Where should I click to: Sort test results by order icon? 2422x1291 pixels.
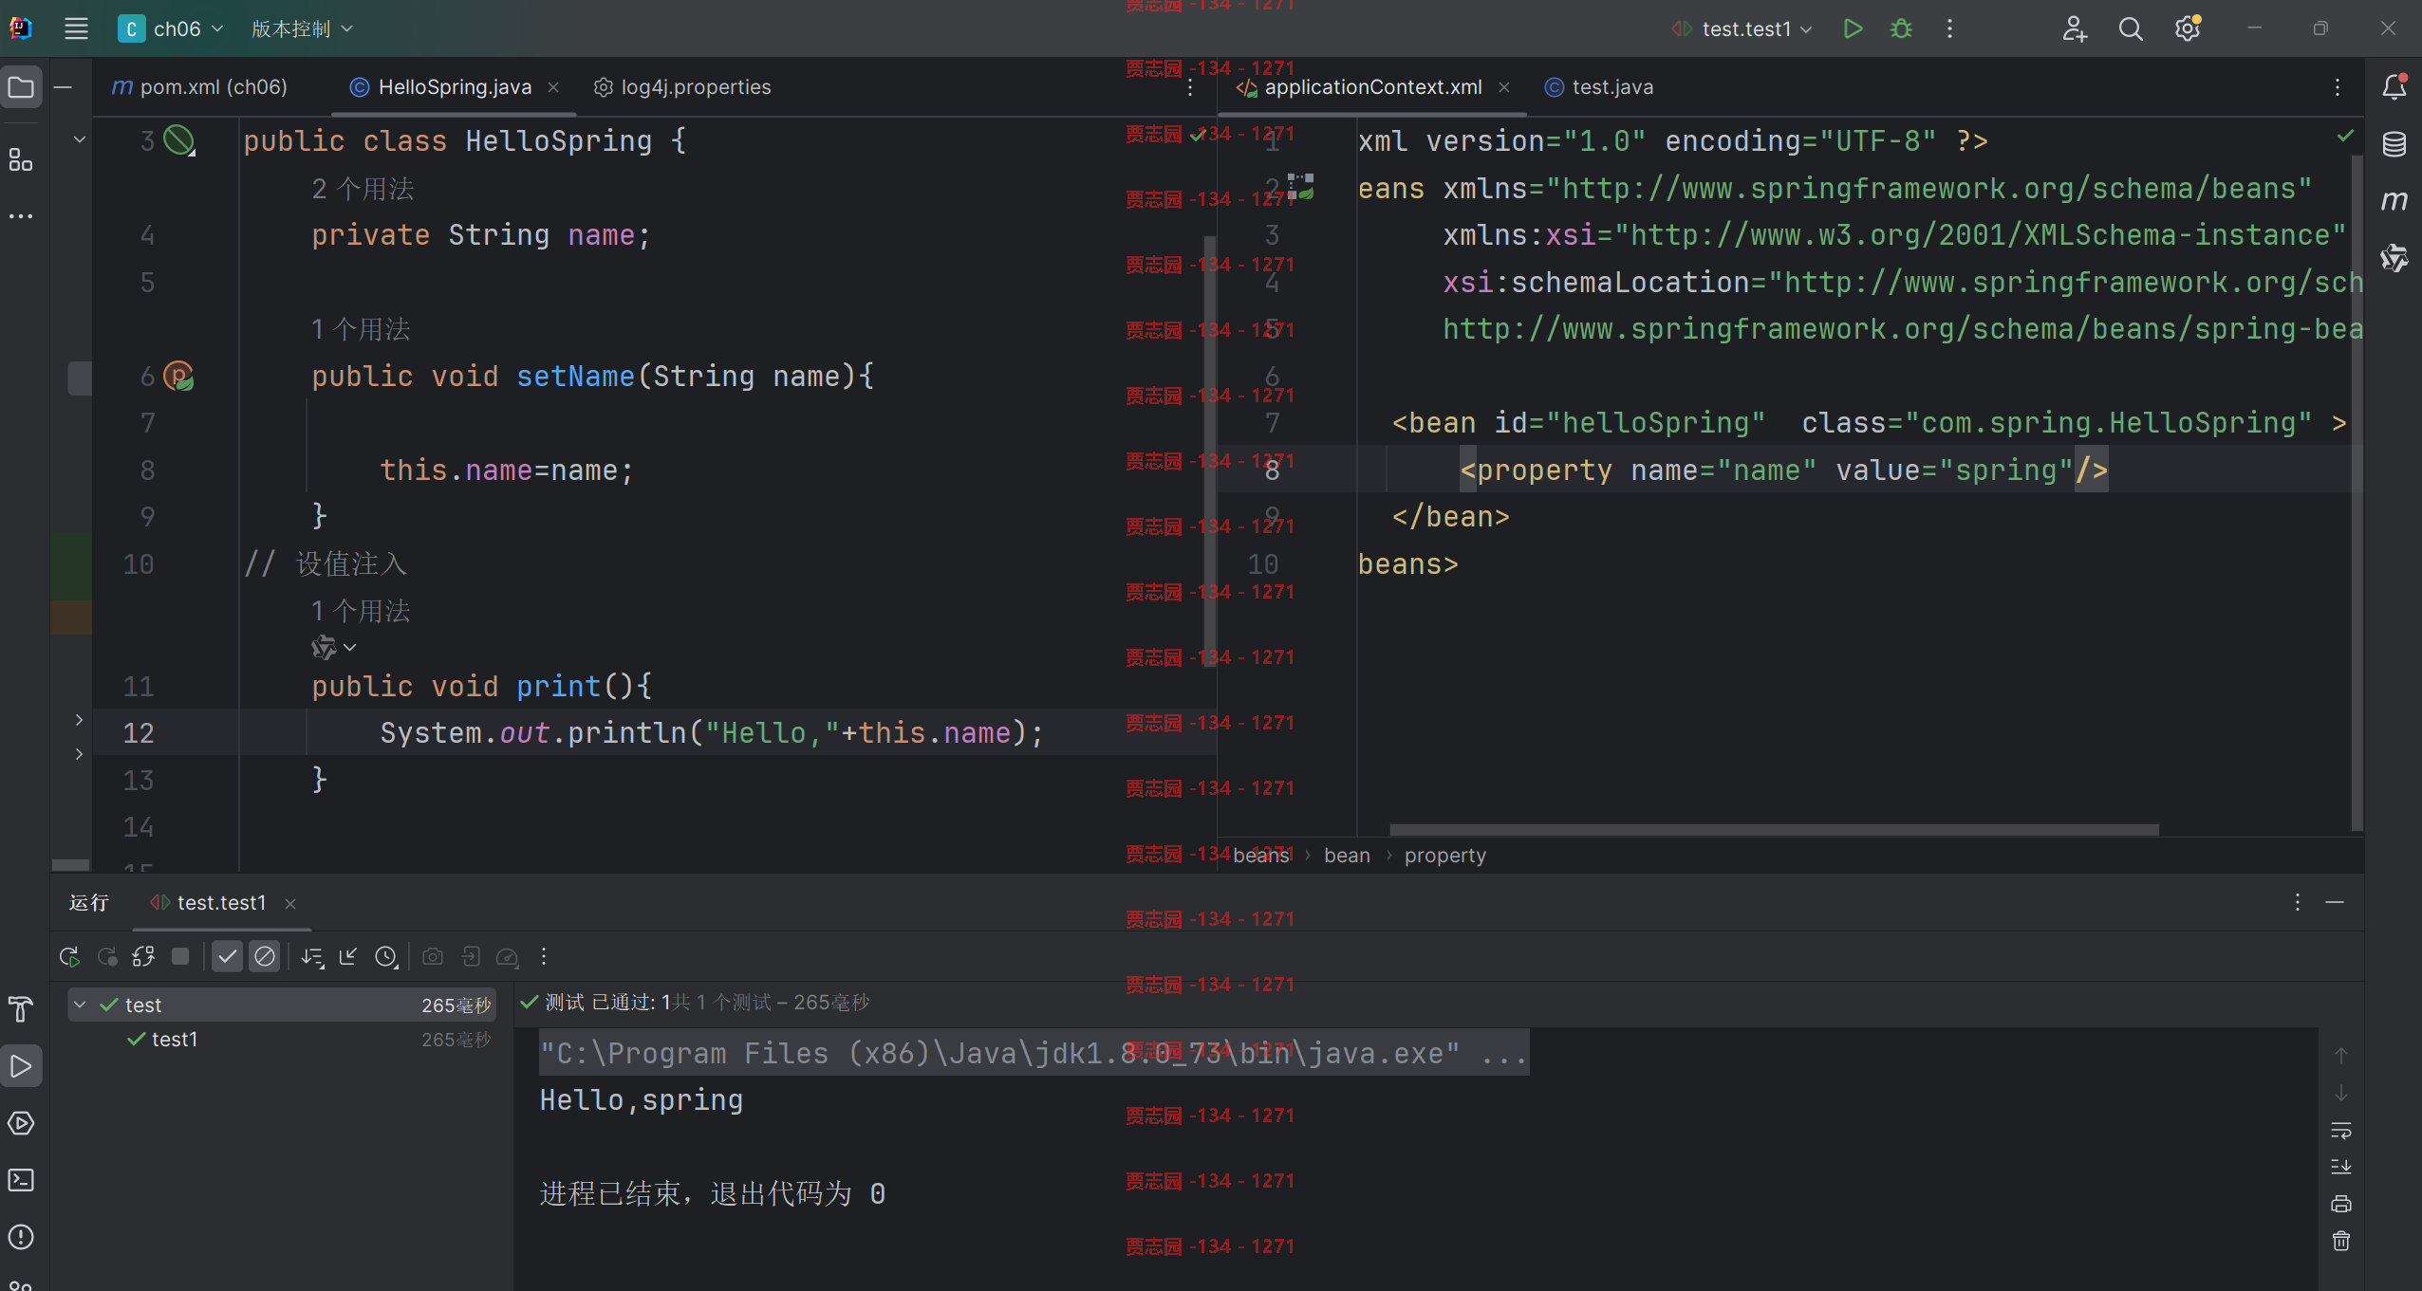pos(312,957)
